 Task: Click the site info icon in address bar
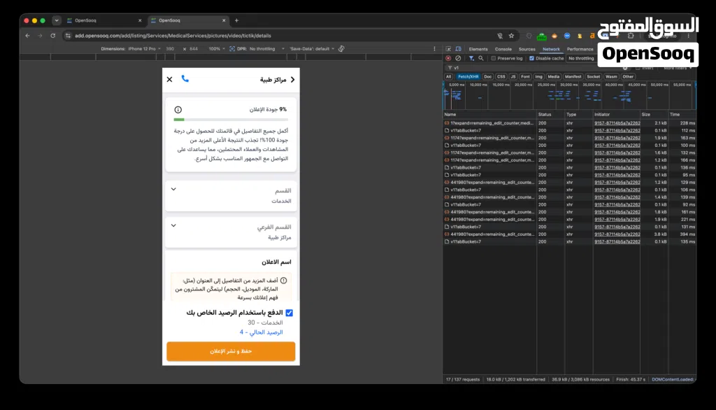tap(68, 36)
